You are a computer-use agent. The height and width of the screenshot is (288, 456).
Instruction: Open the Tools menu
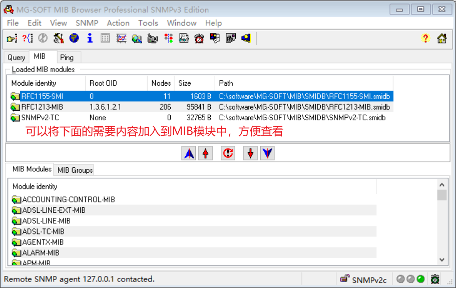(x=148, y=23)
